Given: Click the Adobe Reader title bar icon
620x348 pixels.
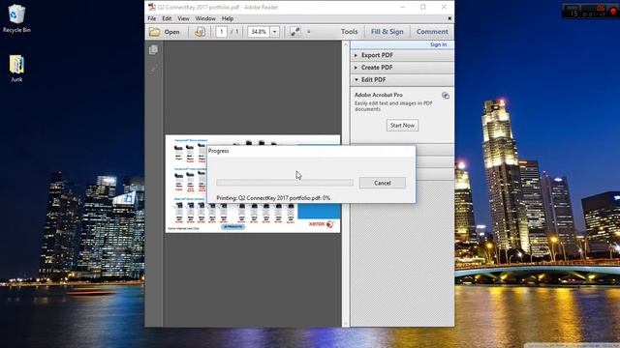Looking at the screenshot, I should point(151,7).
